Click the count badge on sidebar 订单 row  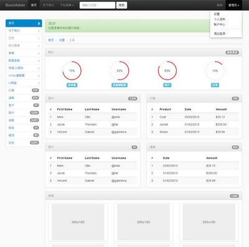(35, 90)
